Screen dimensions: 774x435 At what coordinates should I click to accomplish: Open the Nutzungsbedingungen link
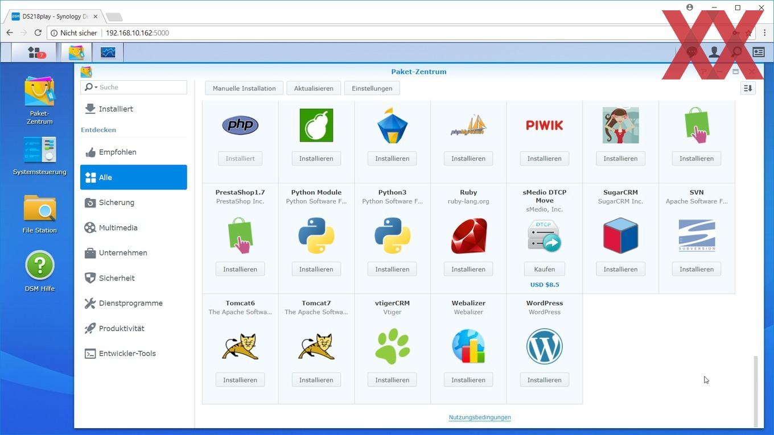pyautogui.click(x=480, y=417)
